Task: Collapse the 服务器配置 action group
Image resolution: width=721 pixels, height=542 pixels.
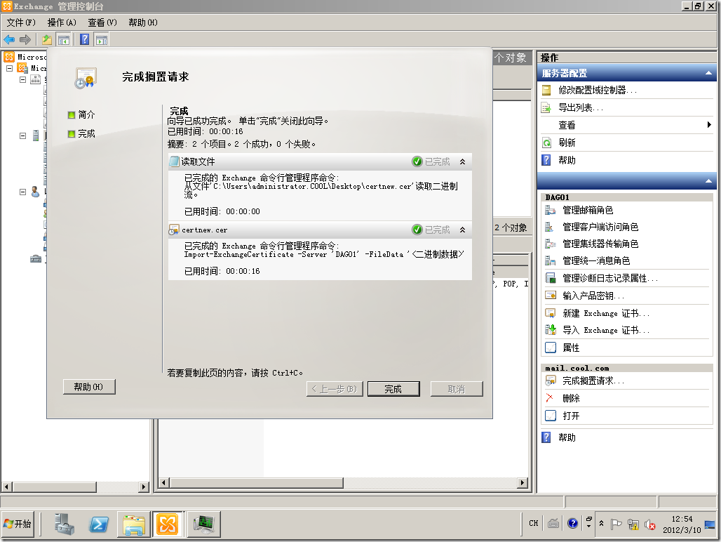Action: (x=710, y=72)
